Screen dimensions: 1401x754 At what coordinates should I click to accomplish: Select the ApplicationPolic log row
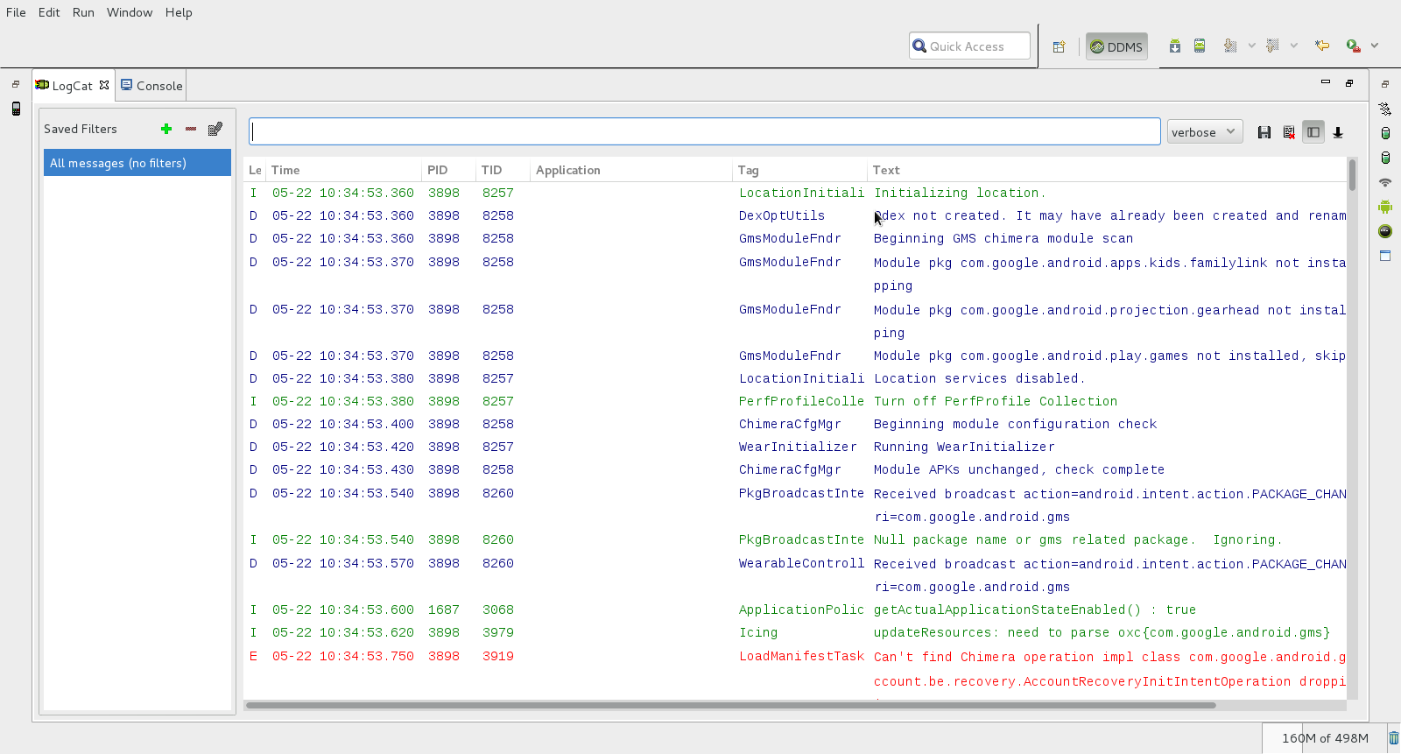click(x=795, y=610)
